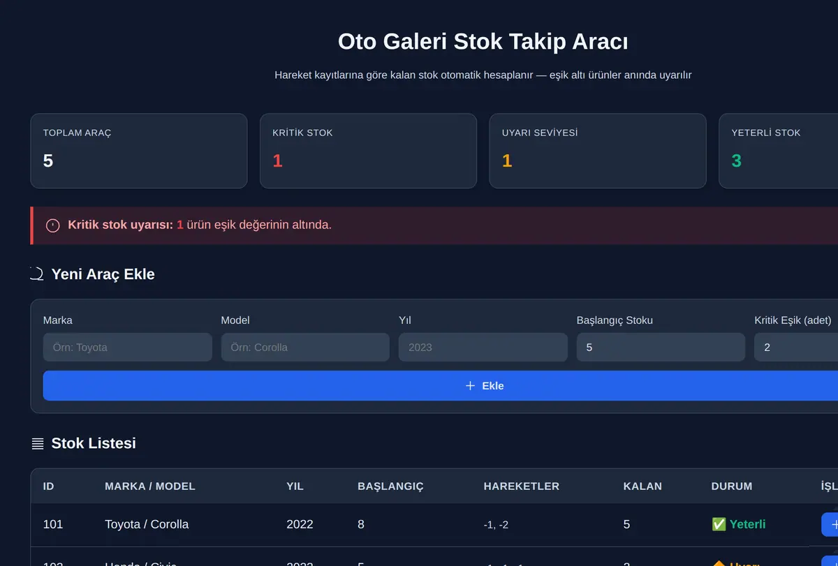Click the 2022 year cell

click(300, 524)
